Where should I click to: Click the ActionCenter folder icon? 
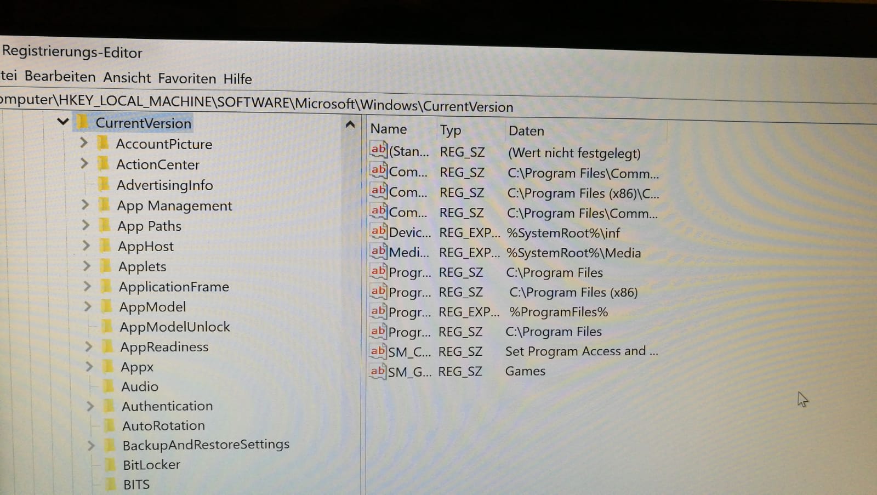[103, 163]
